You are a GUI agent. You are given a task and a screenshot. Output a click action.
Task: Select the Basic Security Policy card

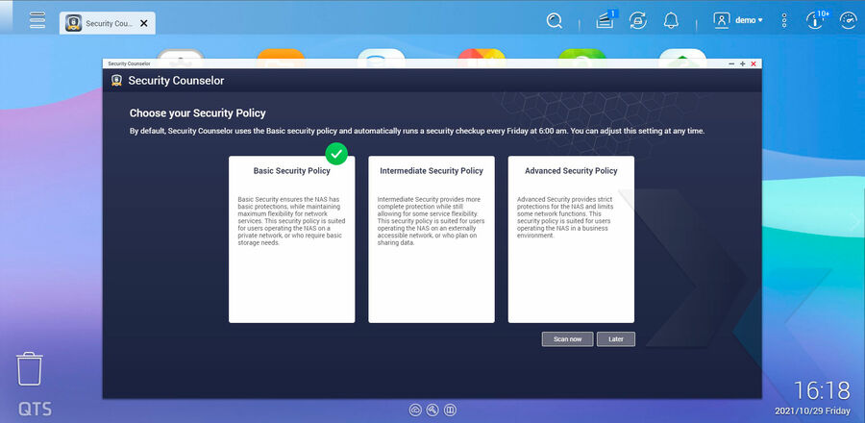[291, 239]
